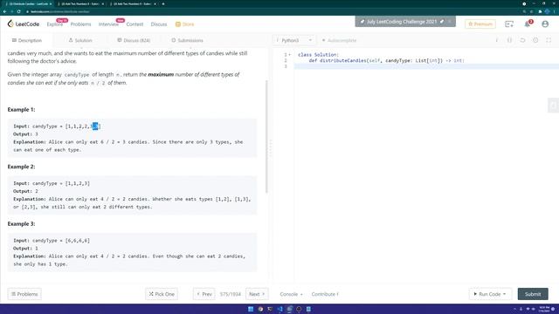559x314 pixels.
Task: Enter fullscreen editor mode
Action: (549, 40)
